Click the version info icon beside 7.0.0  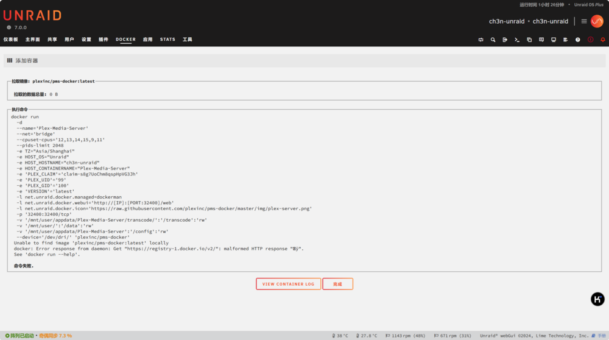point(9,27)
